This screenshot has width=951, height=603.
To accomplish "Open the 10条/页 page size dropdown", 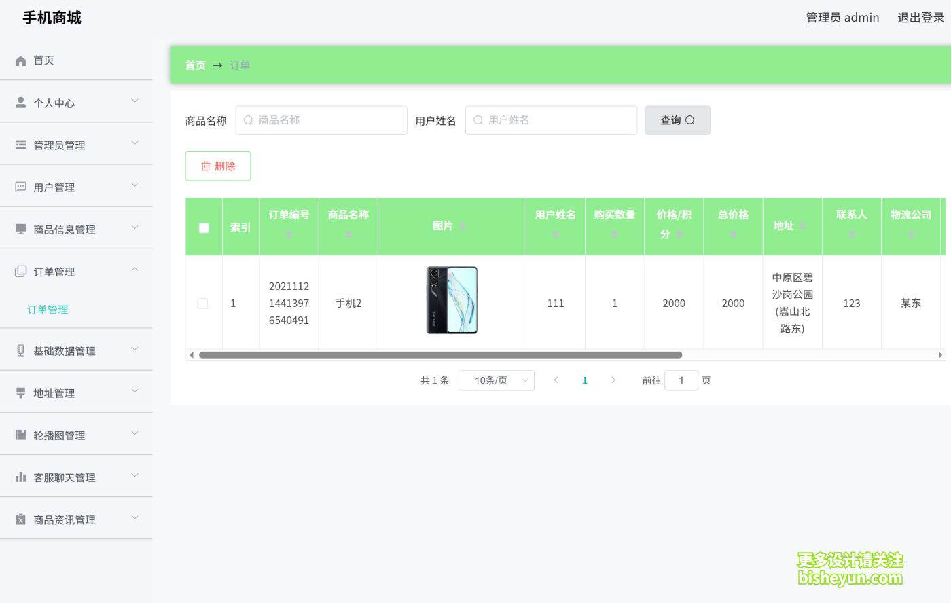I will coord(497,380).
